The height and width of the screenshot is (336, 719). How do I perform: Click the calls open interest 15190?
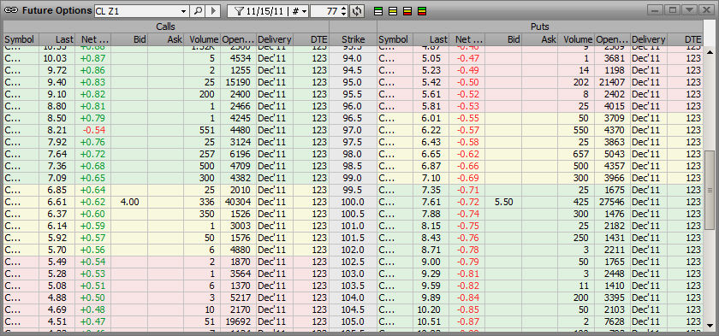pos(239,82)
